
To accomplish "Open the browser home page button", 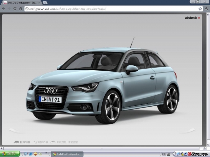I will tap(21, 9).
